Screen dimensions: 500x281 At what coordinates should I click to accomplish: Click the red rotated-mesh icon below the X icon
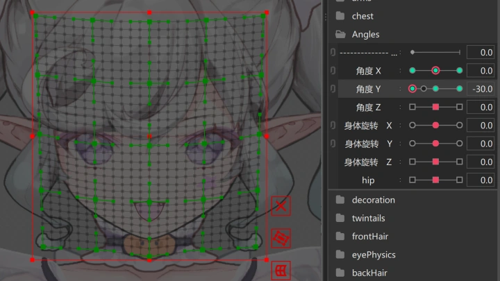pyautogui.click(x=281, y=238)
